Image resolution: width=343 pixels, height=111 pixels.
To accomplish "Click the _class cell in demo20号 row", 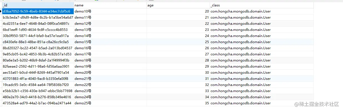I will coord(261,73).
